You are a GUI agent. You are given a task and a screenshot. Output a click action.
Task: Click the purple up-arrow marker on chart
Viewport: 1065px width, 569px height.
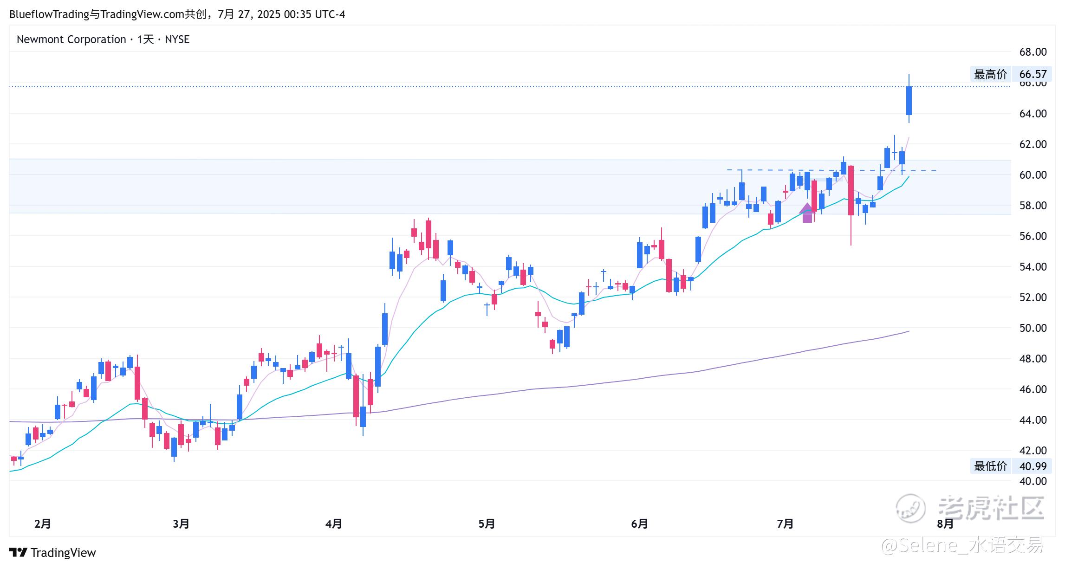(x=807, y=213)
